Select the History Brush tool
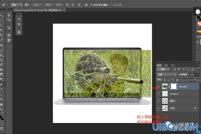The image size is (201, 134). pyautogui.click(x=1, y=60)
